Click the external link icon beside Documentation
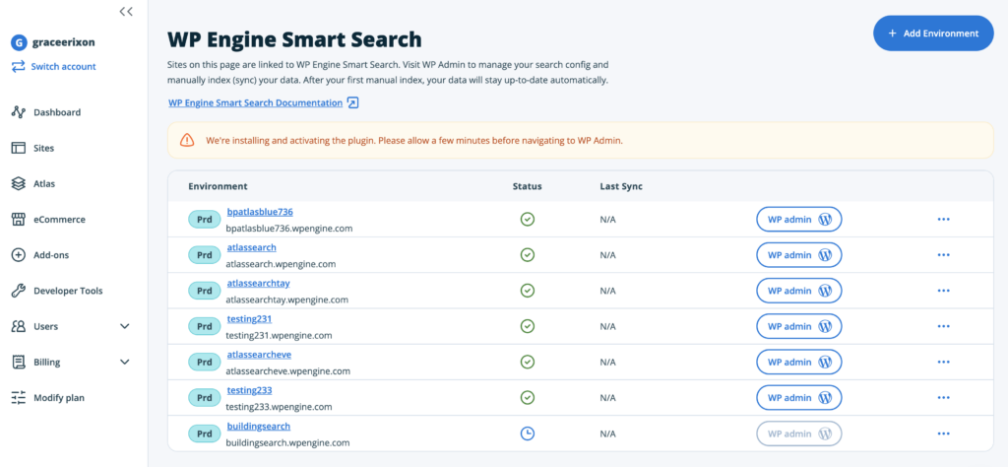Screen dimensions: 1008x467 (352, 102)
